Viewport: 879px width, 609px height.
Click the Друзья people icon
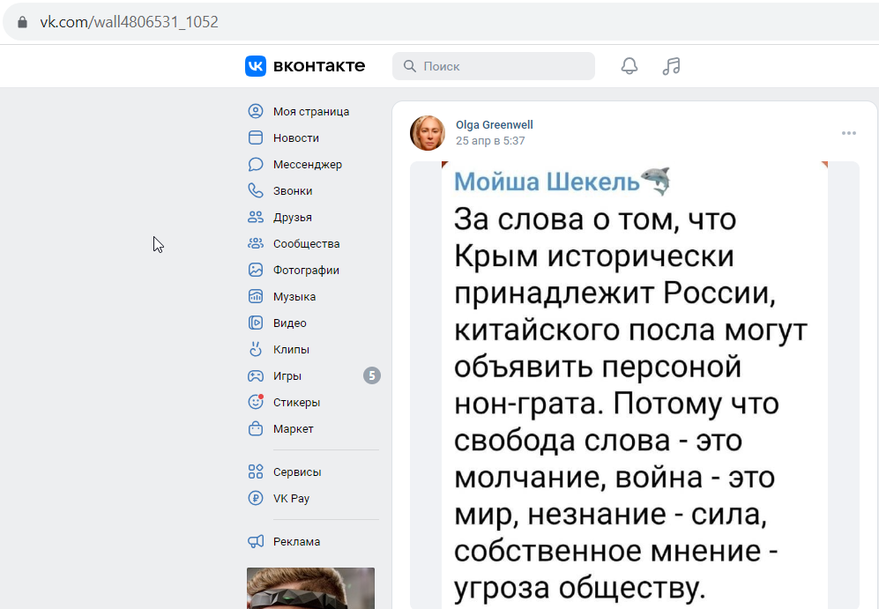[256, 217]
